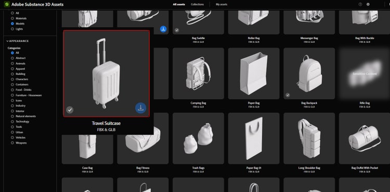Choose the Abstract category radio
390x192 pixels.
pyautogui.click(x=12, y=58)
